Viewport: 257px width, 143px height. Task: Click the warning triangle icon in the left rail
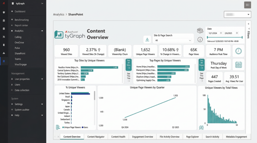coord(4,53)
